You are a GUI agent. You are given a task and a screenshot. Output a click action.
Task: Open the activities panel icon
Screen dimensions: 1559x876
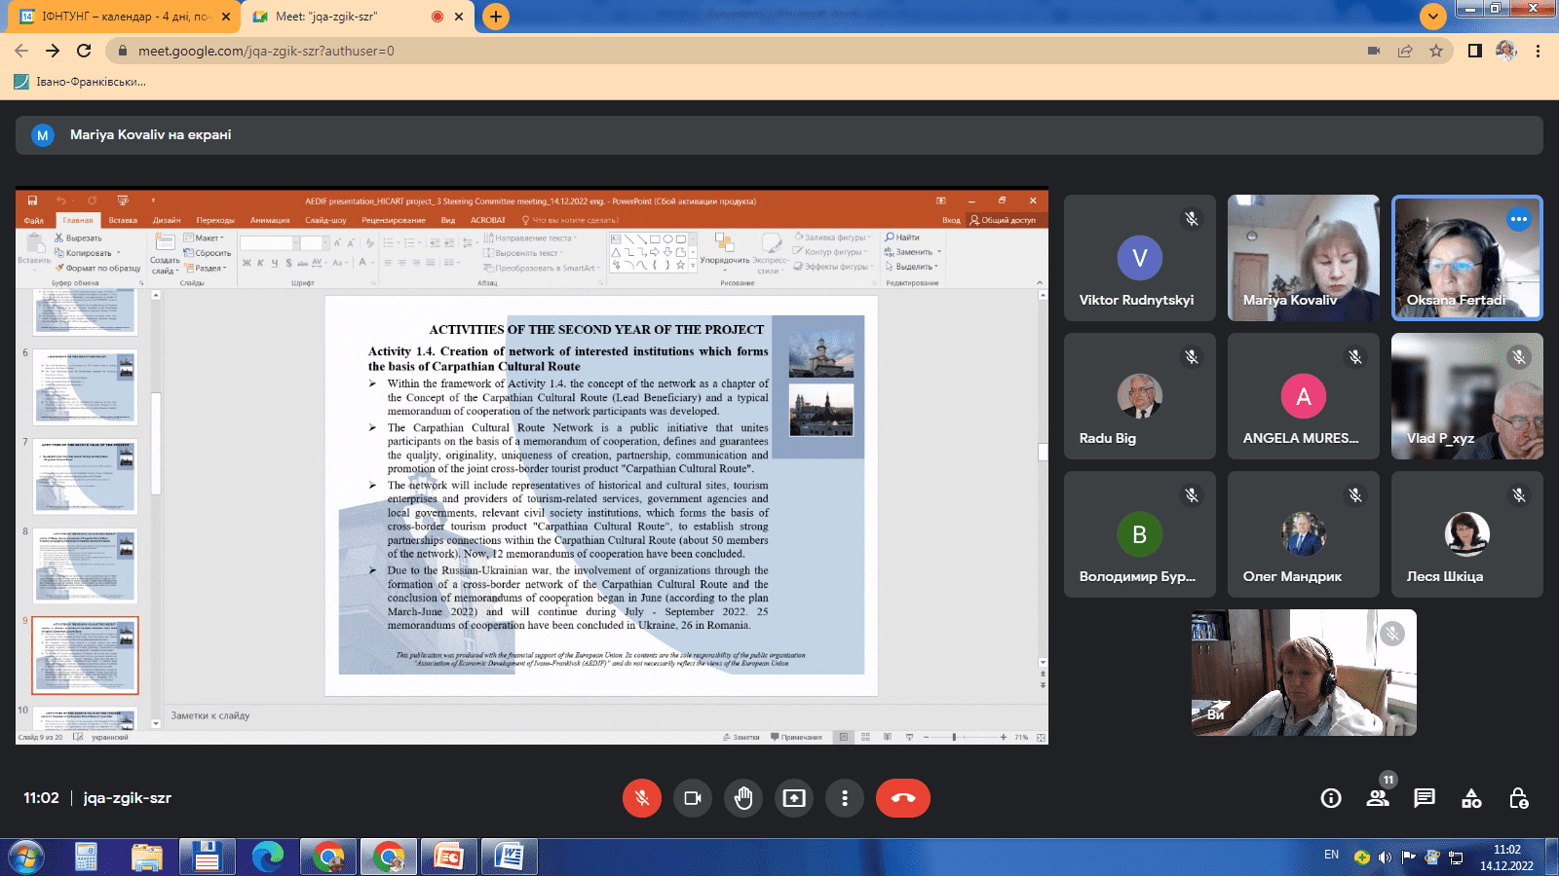coord(1471,798)
